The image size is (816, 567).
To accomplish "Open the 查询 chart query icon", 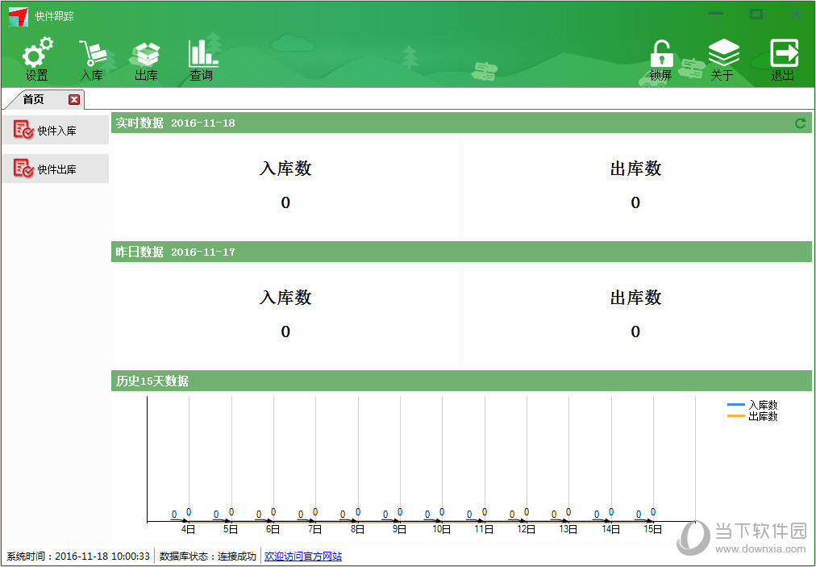I will pyautogui.click(x=202, y=56).
